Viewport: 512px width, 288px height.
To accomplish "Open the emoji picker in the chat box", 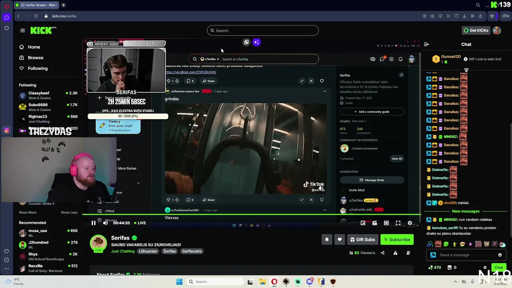I will [x=500, y=255].
